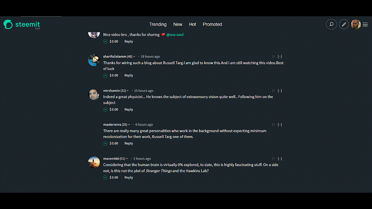Flag masterwins's comment
Image resolution: width=372 pixels, height=209 pixels.
tap(273, 125)
